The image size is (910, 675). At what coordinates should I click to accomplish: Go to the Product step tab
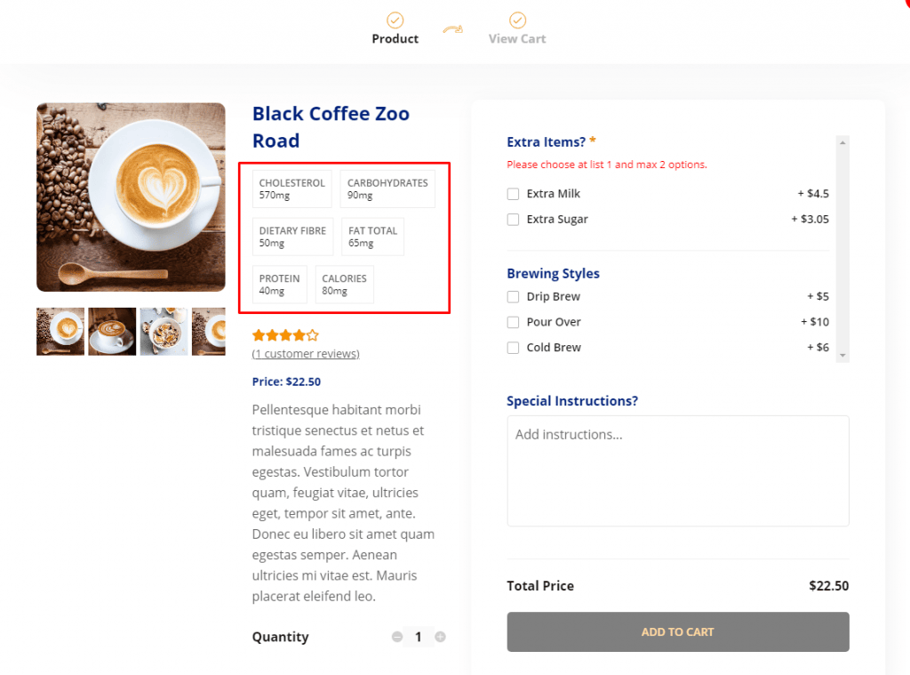point(395,39)
